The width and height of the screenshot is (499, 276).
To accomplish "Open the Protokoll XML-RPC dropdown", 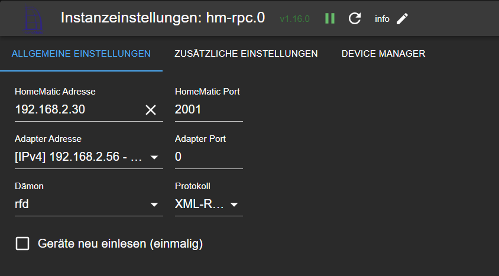I will pyautogui.click(x=209, y=204).
